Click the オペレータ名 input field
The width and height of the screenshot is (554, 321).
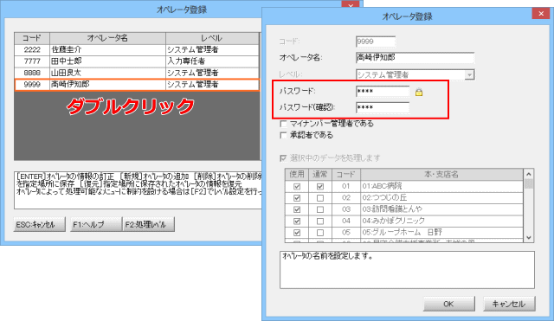(415, 58)
